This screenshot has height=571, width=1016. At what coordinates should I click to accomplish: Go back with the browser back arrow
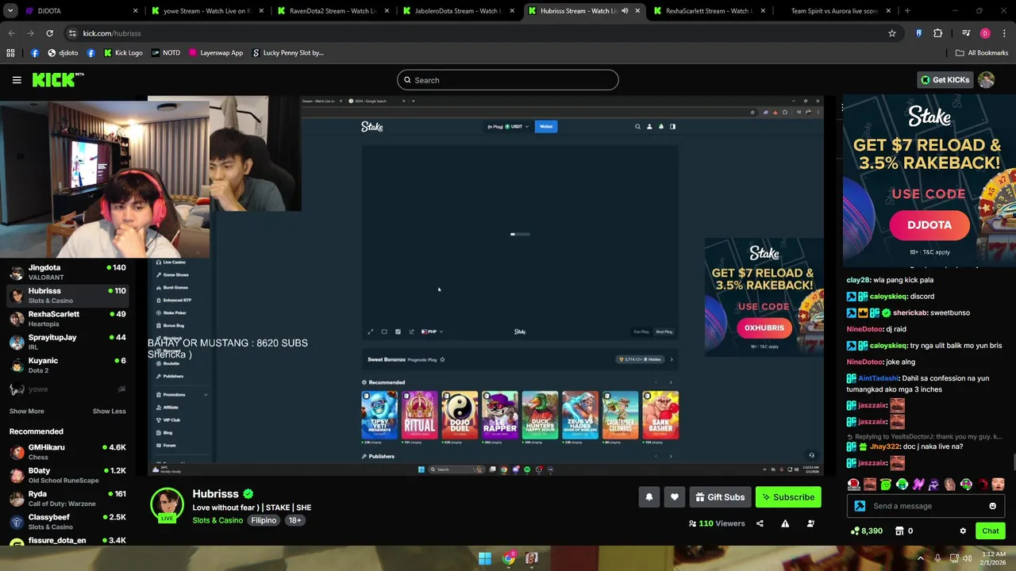coord(11,33)
